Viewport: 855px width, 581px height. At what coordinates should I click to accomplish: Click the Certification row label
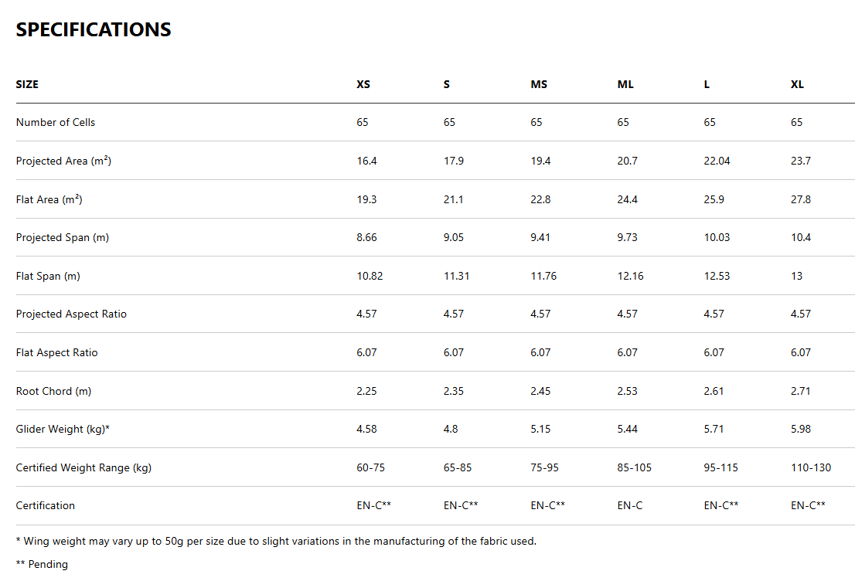46,505
